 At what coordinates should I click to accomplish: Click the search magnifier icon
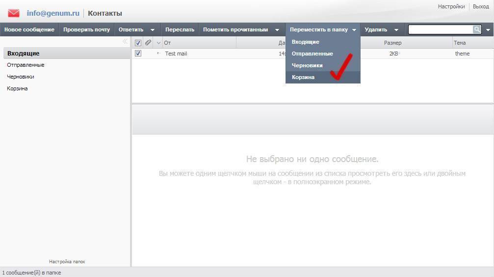coord(477,30)
